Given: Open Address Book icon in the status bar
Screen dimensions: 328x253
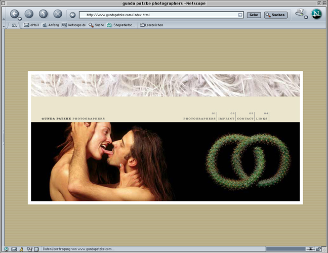Looking at the screenshot, I should 36,249.
